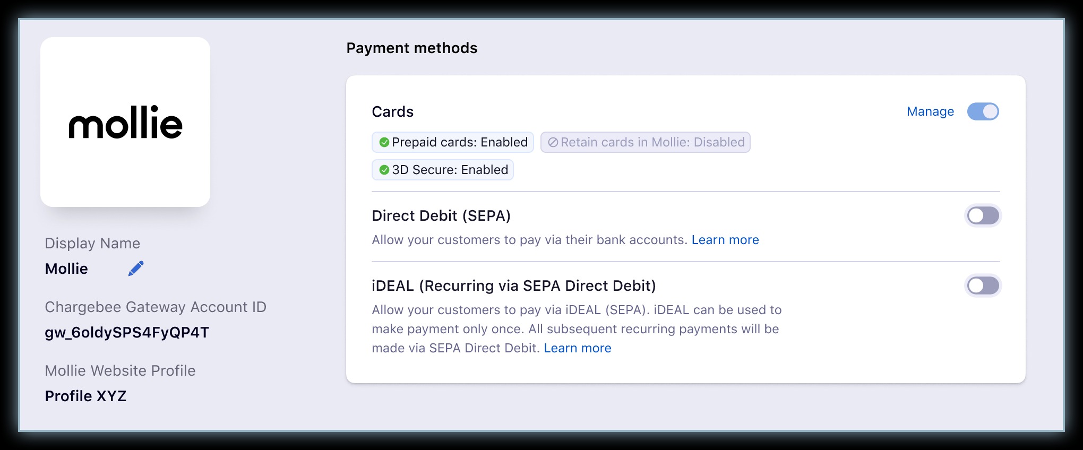Click the Prepaid cards: Enabled badge
Image resolution: width=1083 pixels, height=450 pixels.
click(x=453, y=142)
